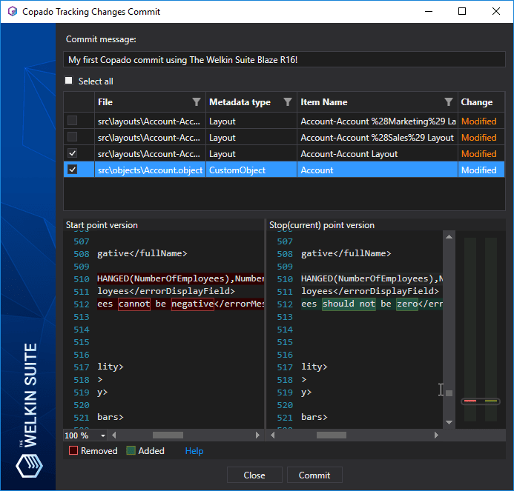Click the diff overview map change marker
Screen dimensions: 514x491
481,401
